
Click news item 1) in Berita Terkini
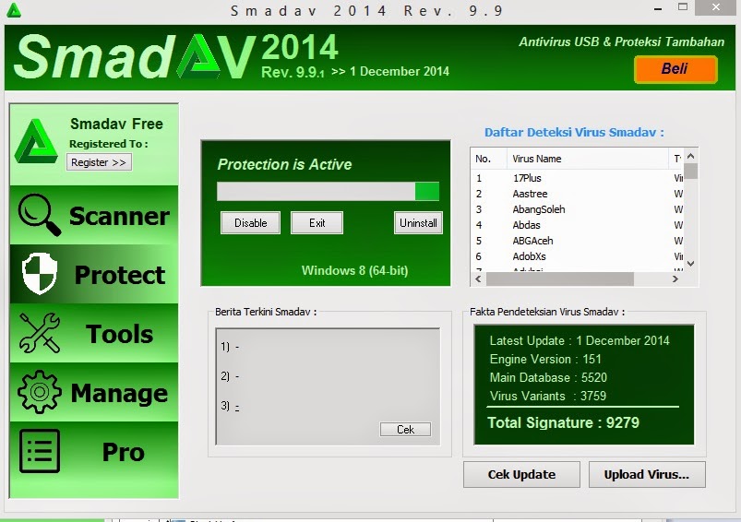[230, 347]
